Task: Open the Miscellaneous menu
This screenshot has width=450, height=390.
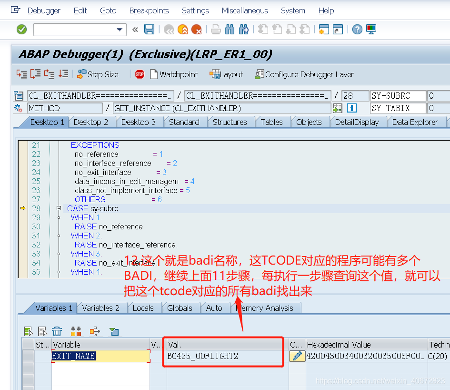Action: (x=245, y=10)
